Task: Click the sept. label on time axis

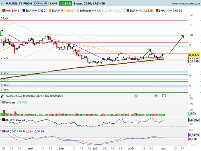Action: click(164, 149)
